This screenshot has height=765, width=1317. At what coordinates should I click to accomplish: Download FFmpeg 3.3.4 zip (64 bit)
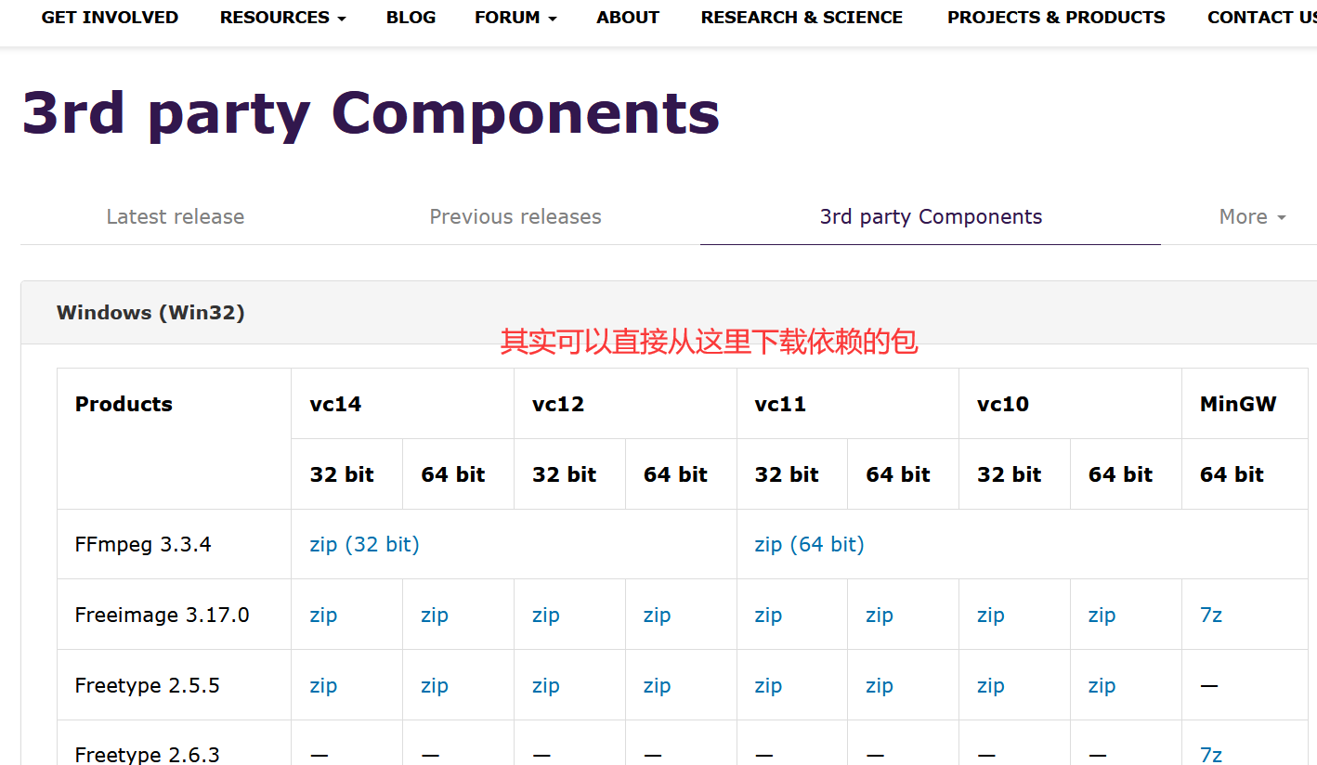click(x=809, y=545)
